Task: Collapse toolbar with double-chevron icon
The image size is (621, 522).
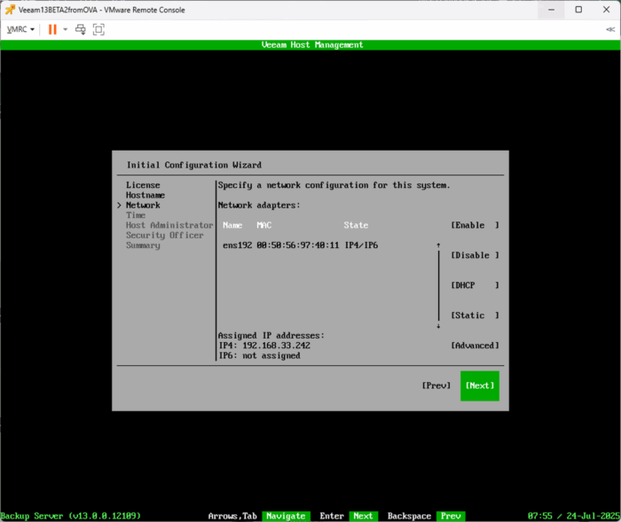Action: point(610,29)
